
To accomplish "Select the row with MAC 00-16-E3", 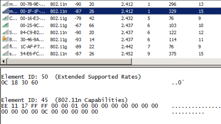I will [110, 18].
